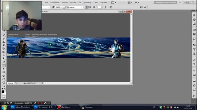Select the Path Selection arrow tool
Viewport: 197px width, 110px height.
(x=4, y=69)
